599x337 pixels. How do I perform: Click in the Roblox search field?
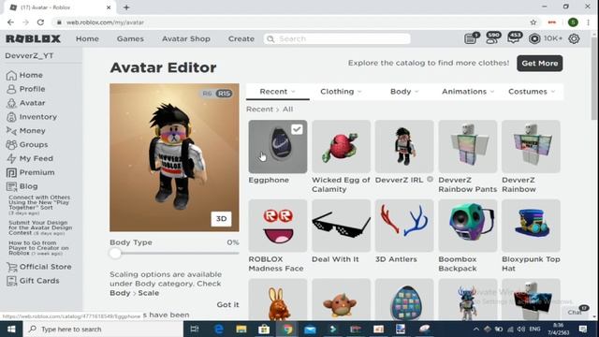tap(337, 38)
